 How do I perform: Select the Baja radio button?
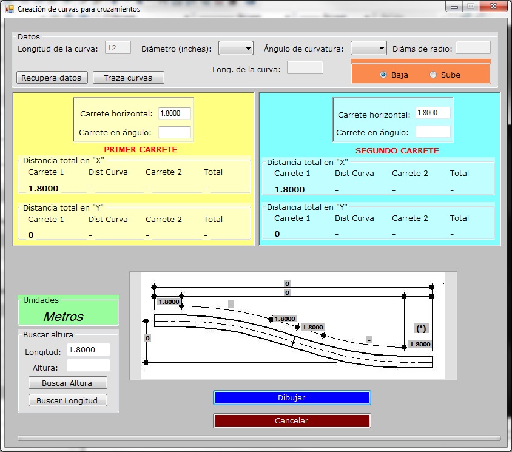[x=383, y=75]
